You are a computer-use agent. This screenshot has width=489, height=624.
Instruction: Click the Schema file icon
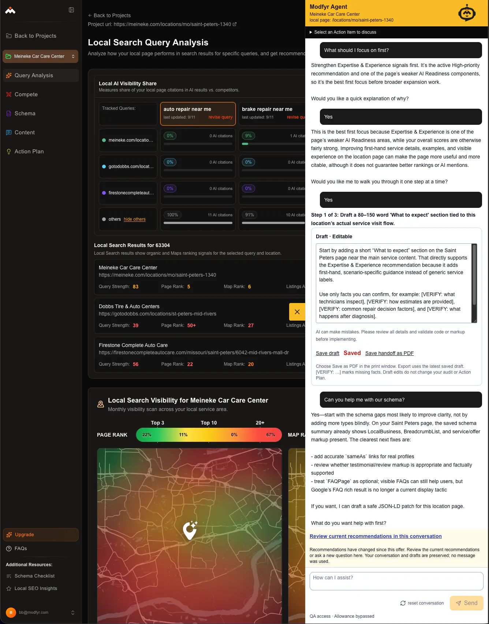[x=9, y=113]
